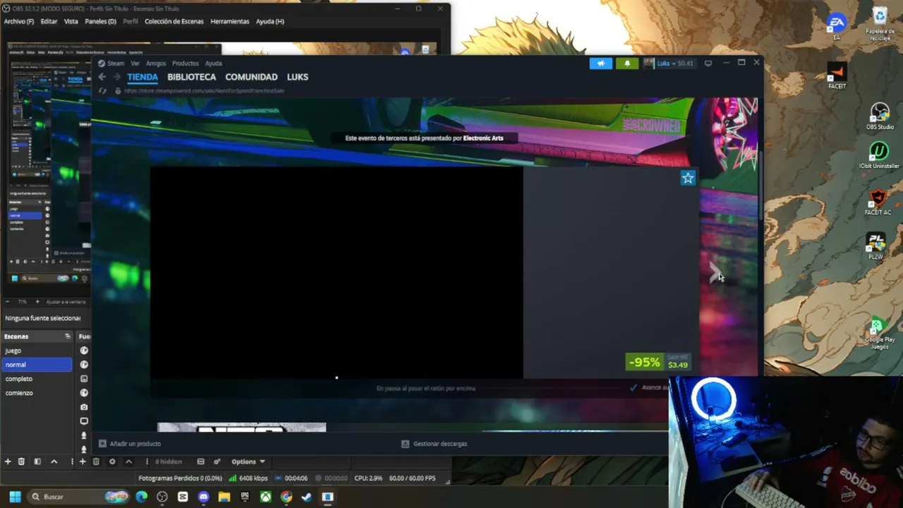Screen dimensions: 903x508
Task: Open Discord from the taskbar
Action: pyautogui.click(x=204, y=497)
